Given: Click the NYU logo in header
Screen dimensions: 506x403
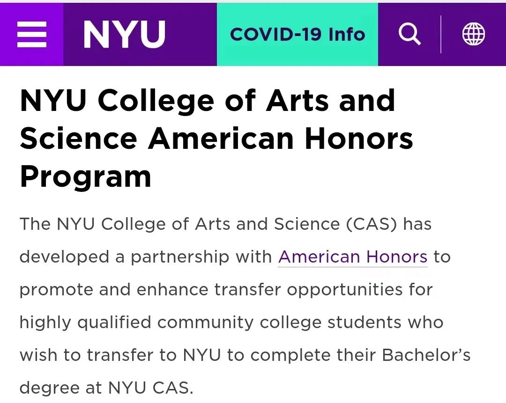Looking at the screenshot, I should point(124,34).
